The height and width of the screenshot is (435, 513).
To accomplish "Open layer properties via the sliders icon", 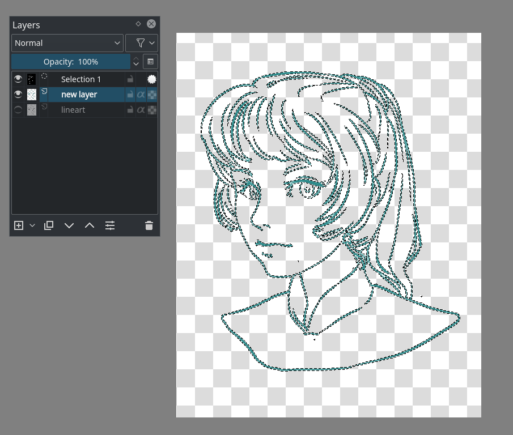I will (x=110, y=225).
